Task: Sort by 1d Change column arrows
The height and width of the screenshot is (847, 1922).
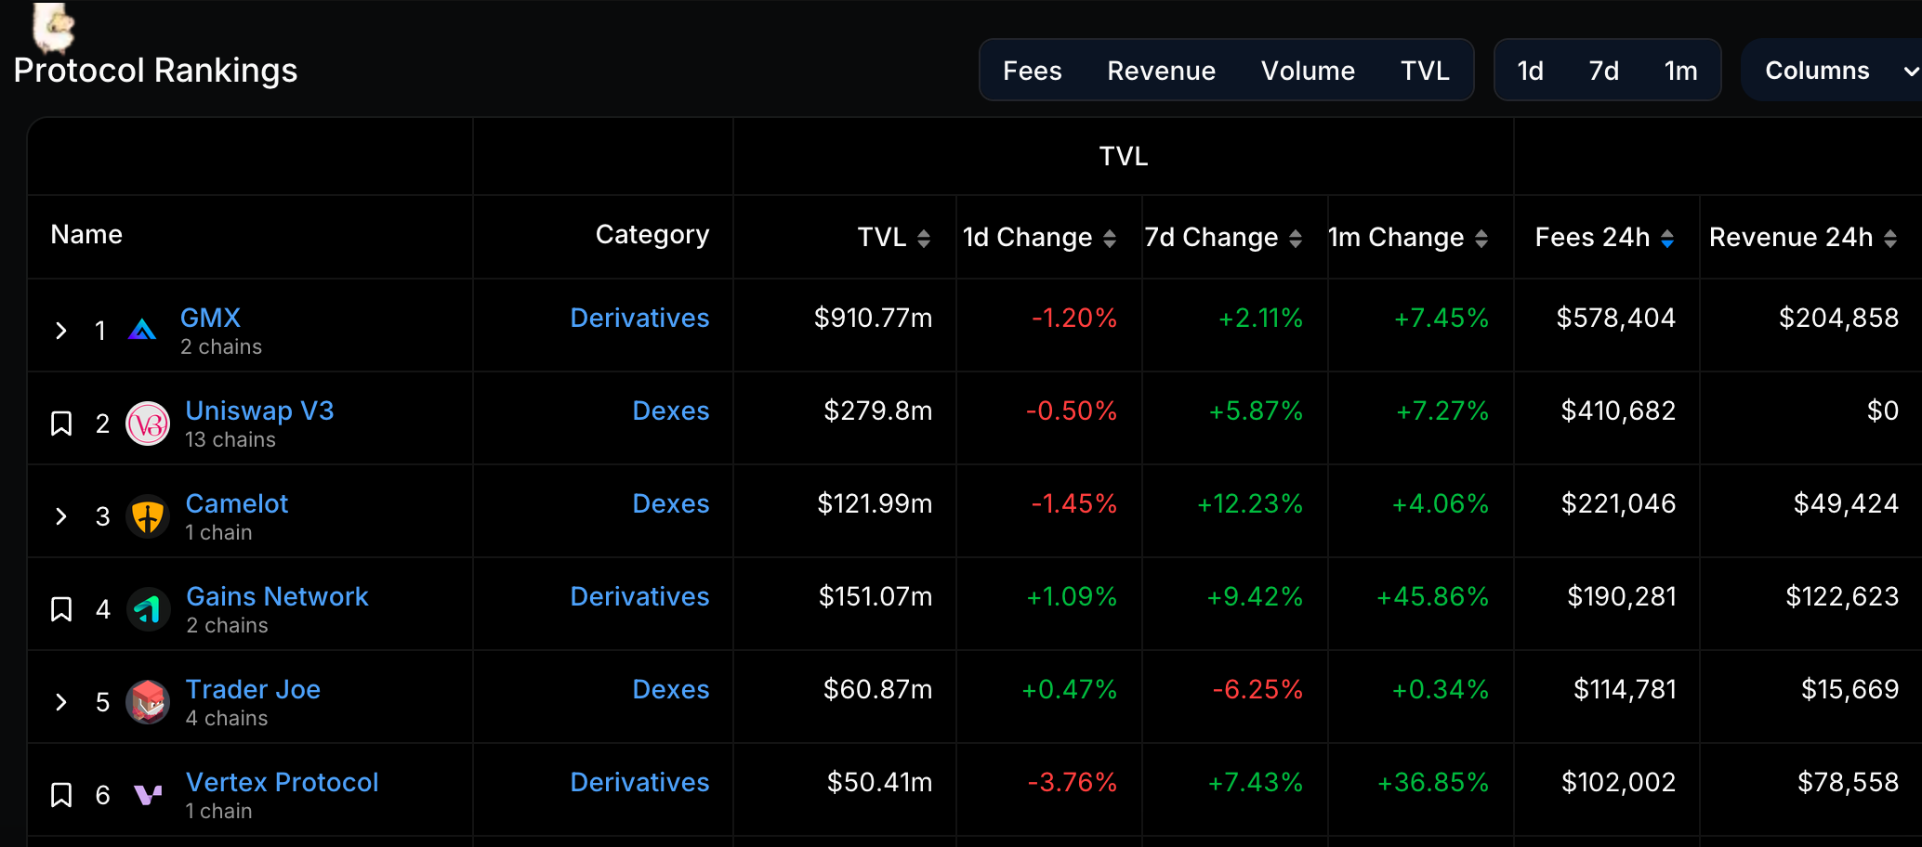Action: [x=1110, y=239]
